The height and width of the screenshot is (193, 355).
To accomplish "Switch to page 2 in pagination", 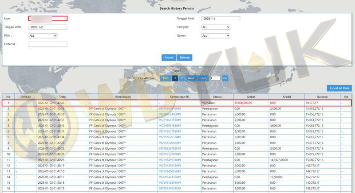I will click(x=181, y=78).
